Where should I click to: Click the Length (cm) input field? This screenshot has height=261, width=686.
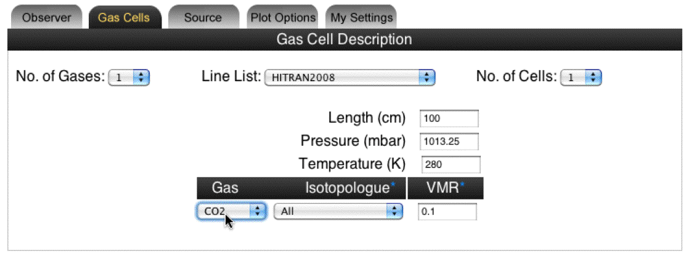tap(449, 118)
